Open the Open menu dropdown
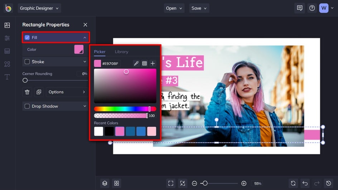 pos(174,8)
